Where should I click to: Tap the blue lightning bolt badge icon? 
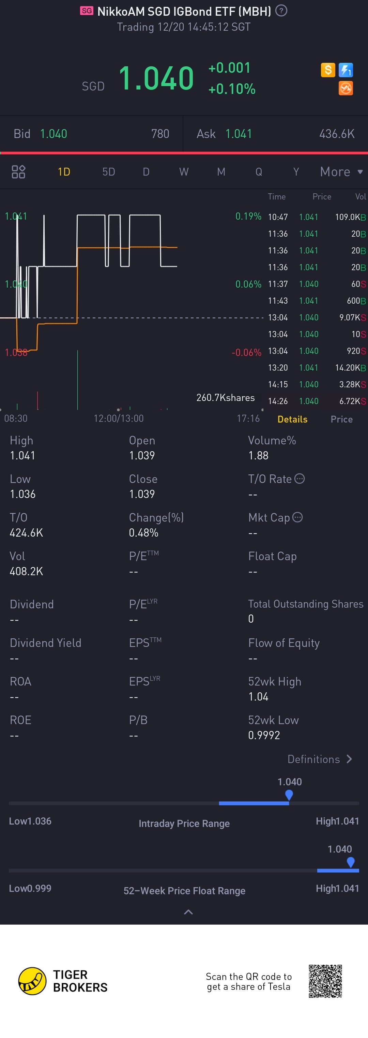[x=346, y=70]
